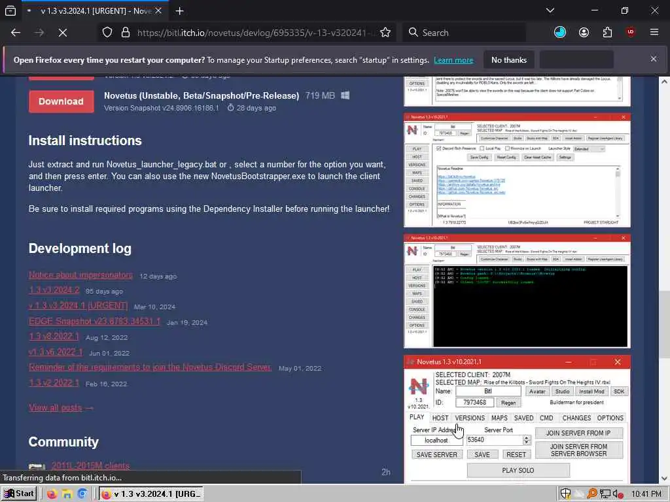Show site security via padlock icon
Screen dimensions: 670x502
click(125, 33)
